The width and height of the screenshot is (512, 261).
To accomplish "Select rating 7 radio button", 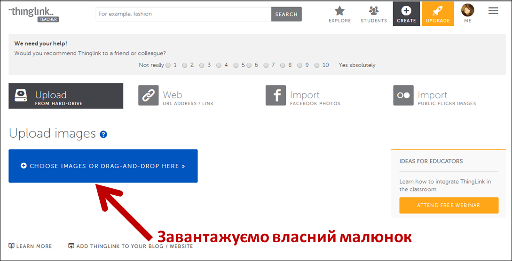I will click(266, 65).
